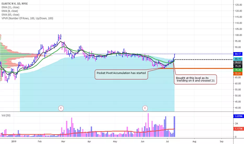Click the Mar label on time axis
Screen dimensions: 244x144
click(63, 141)
